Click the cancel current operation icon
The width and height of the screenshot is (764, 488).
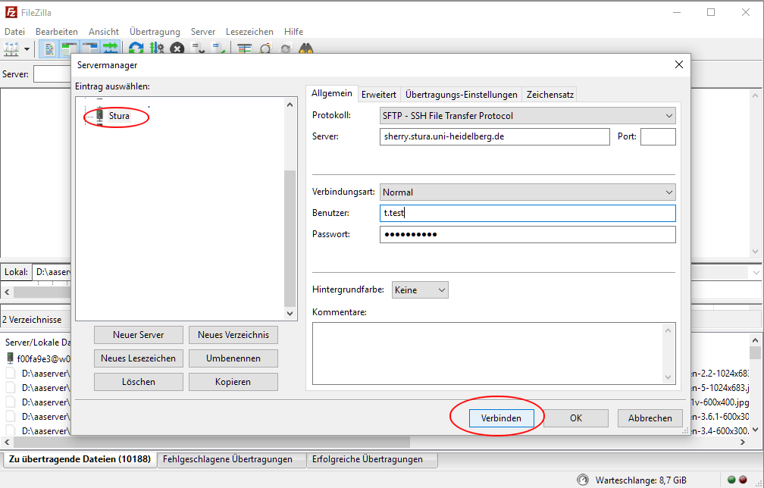click(x=177, y=49)
